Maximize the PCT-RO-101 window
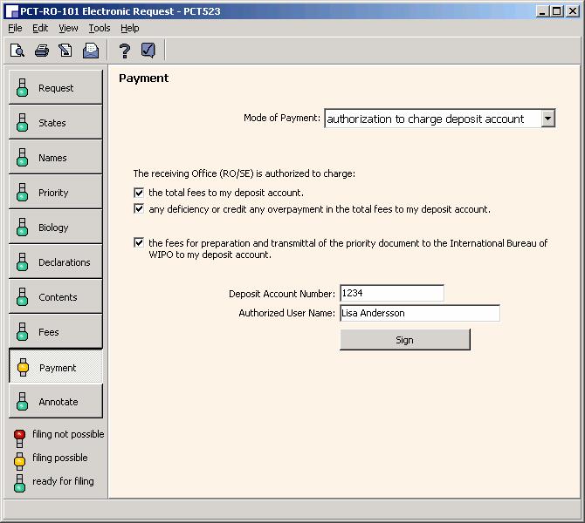Screen dimensions: 585x523 click(556, 11)
